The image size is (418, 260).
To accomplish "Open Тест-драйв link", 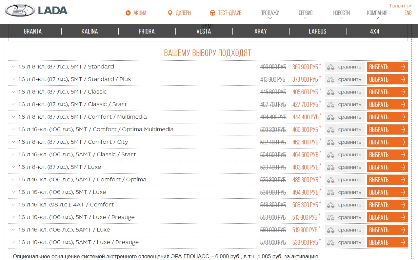I will coord(230,13).
